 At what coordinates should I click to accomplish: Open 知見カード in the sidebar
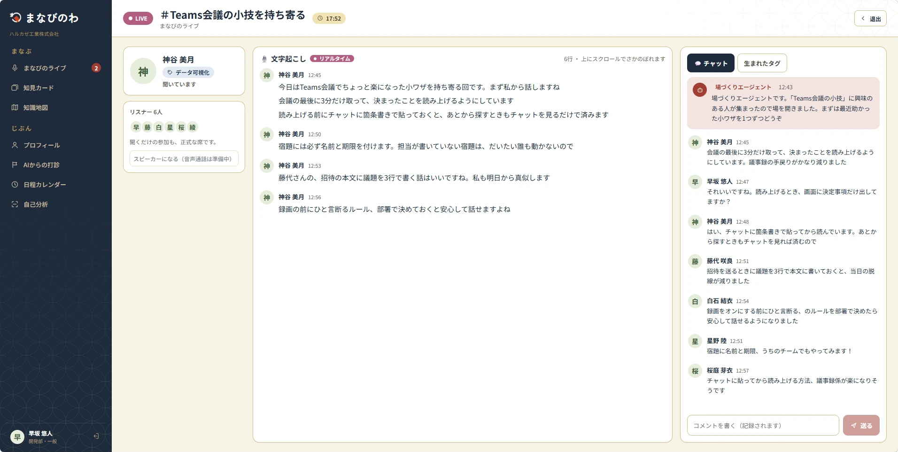tap(56, 88)
